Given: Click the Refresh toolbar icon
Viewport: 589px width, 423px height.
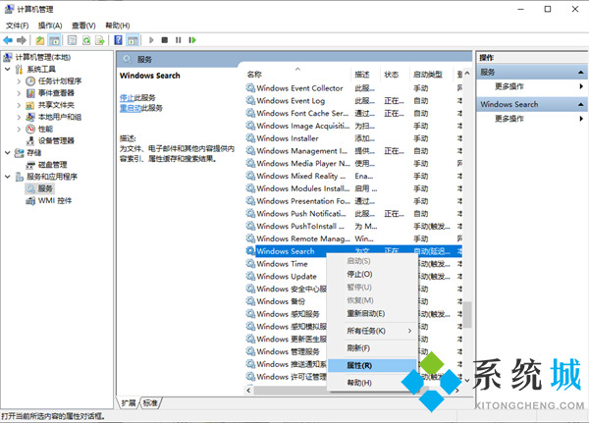Looking at the screenshot, I should 86,40.
